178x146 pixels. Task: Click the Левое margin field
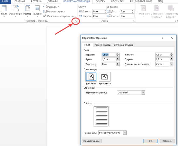pyautogui.click(x=109, y=59)
